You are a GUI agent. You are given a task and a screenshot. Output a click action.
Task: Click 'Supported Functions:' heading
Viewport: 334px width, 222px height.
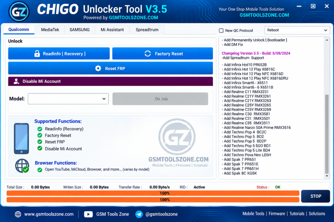58,121
